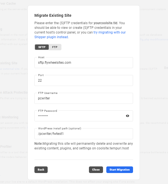This screenshot has height=184, width=168.
Task: Click the Host input field
Action: point(84,63)
